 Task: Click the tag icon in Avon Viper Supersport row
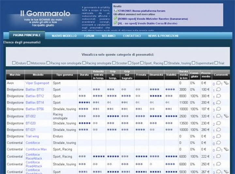point(226,83)
